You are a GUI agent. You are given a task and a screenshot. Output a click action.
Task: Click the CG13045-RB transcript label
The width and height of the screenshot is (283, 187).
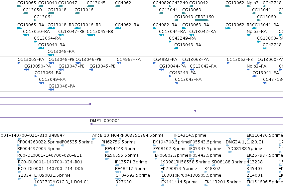point(100,31)
